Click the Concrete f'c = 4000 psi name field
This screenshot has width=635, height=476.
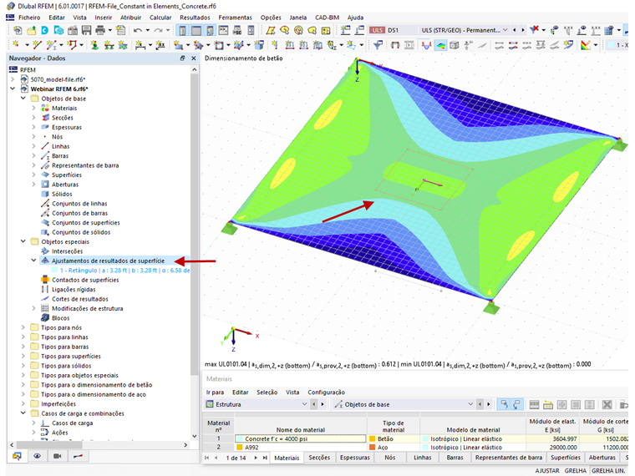[x=300, y=438]
